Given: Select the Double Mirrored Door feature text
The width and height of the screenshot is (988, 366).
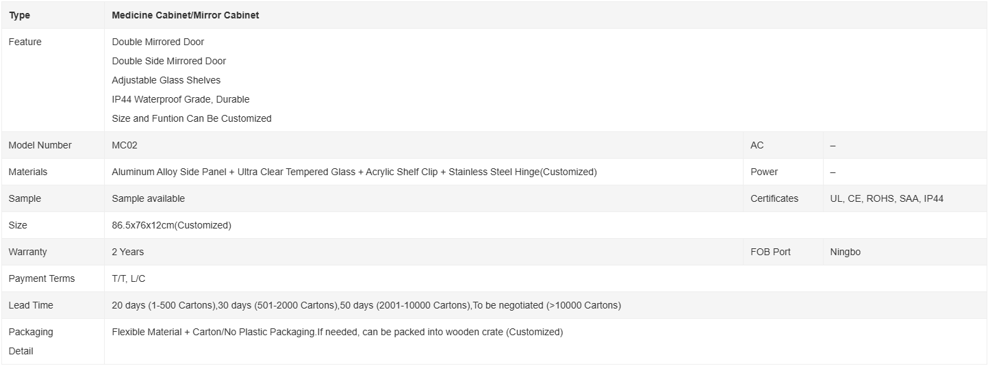Looking at the screenshot, I should 158,42.
